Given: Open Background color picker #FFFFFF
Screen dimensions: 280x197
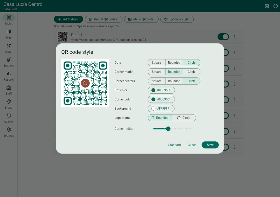Looking at the screenshot, I should pyautogui.click(x=161, y=109).
